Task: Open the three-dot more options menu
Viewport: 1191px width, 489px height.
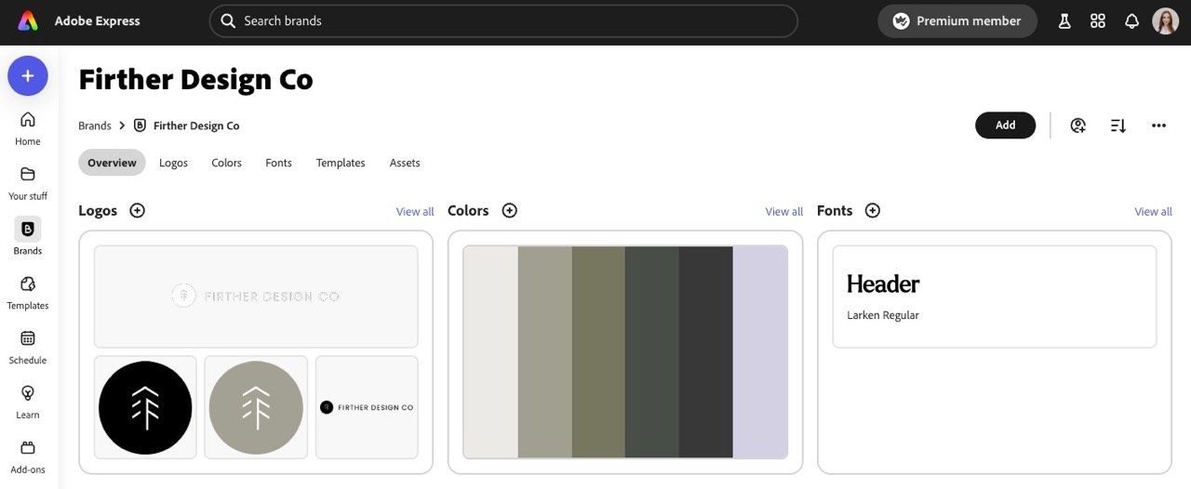Action: pyautogui.click(x=1158, y=126)
